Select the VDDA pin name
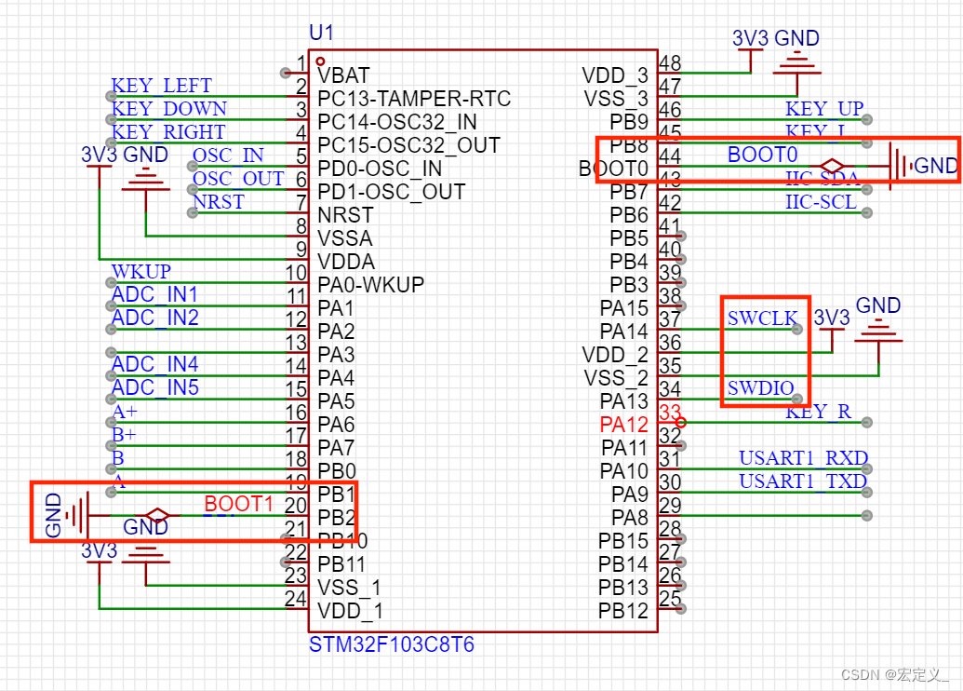Image resolution: width=963 pixels, height=691 pixels. click(x=346, y=262)
